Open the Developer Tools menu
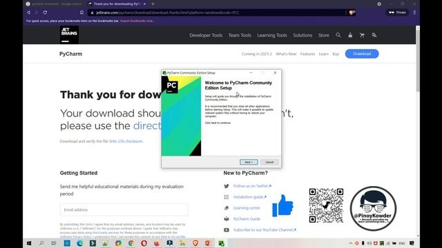 pos(206,35)
